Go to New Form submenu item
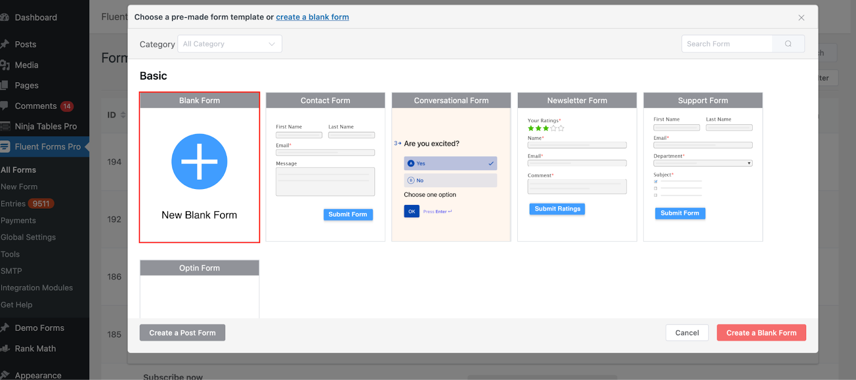Viewport: 856px width, 380px height. coord(19,187)
